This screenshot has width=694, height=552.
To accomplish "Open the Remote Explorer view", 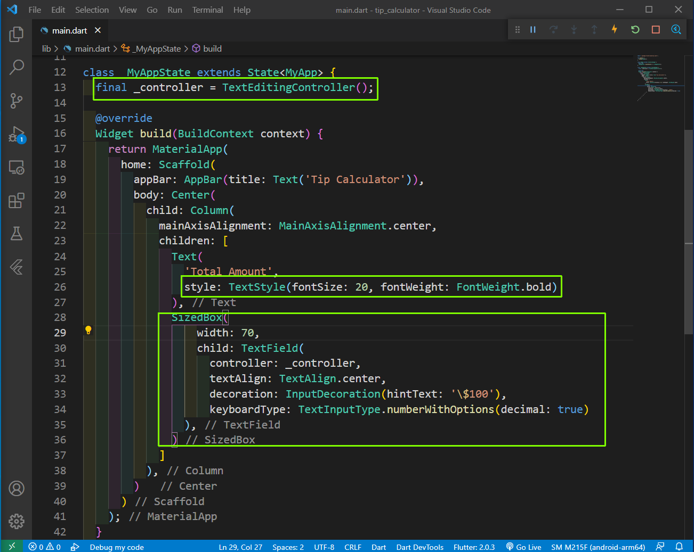I will click(x=17, y=168).
